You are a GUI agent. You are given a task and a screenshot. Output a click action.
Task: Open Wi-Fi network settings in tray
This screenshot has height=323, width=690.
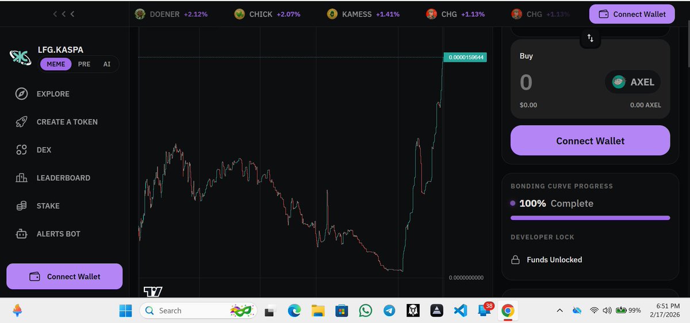point(594,310)
